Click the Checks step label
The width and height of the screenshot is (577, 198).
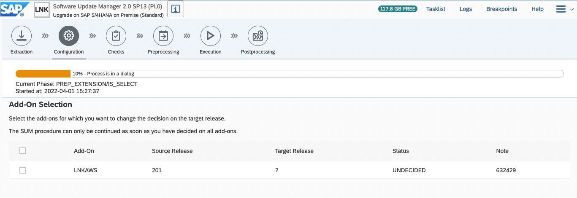click(x=116, y=52)
